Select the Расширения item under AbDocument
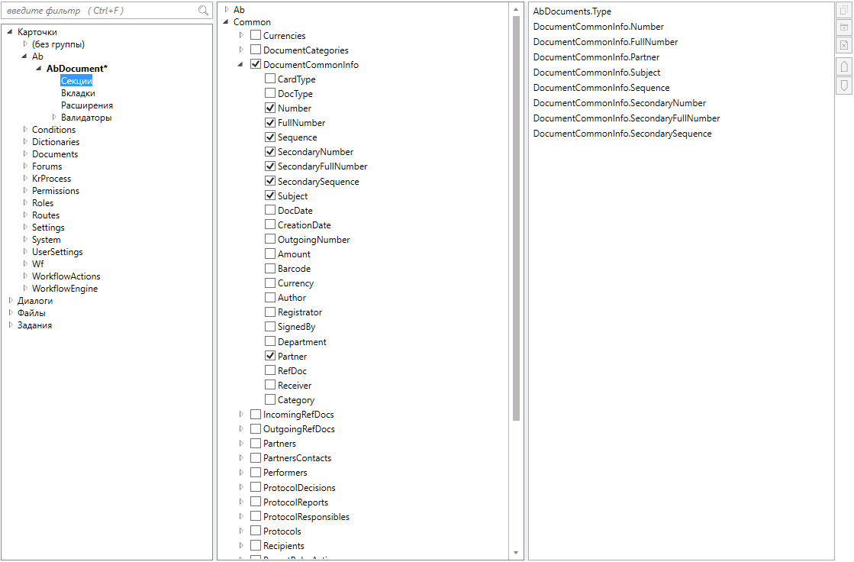This screenshot has height=562, width=854. [87, 105]
